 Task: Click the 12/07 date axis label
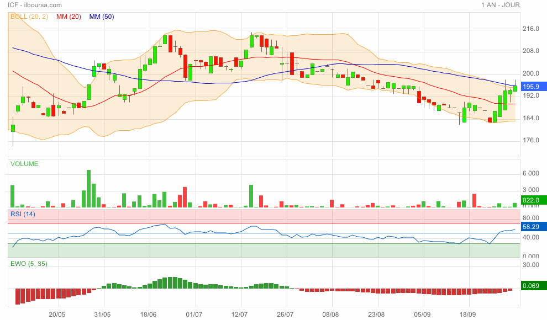[x=239, y=314]
